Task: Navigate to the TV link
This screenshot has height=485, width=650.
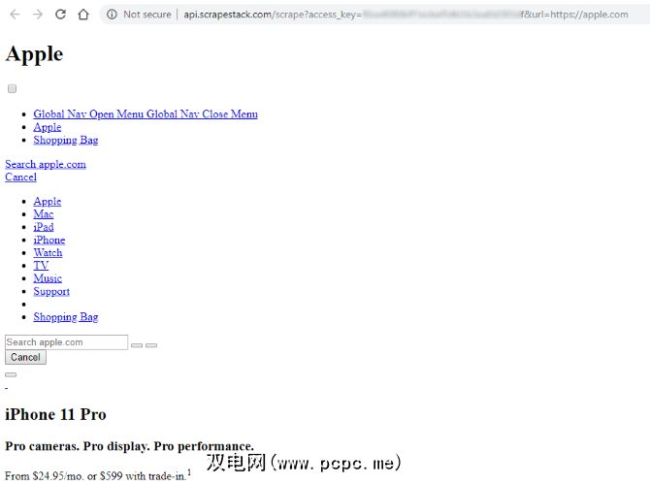Action: tap(41, 266)
